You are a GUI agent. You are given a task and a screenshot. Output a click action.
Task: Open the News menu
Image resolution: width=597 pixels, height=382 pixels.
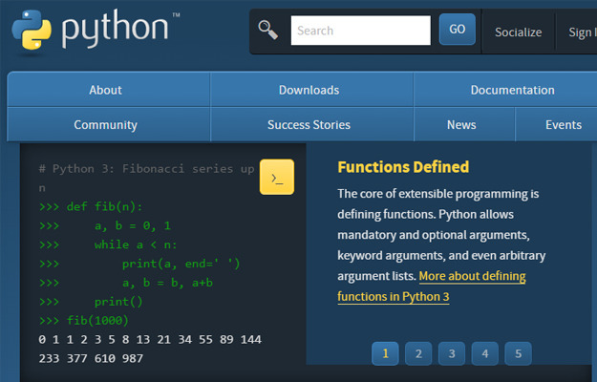tap(464, 125)
